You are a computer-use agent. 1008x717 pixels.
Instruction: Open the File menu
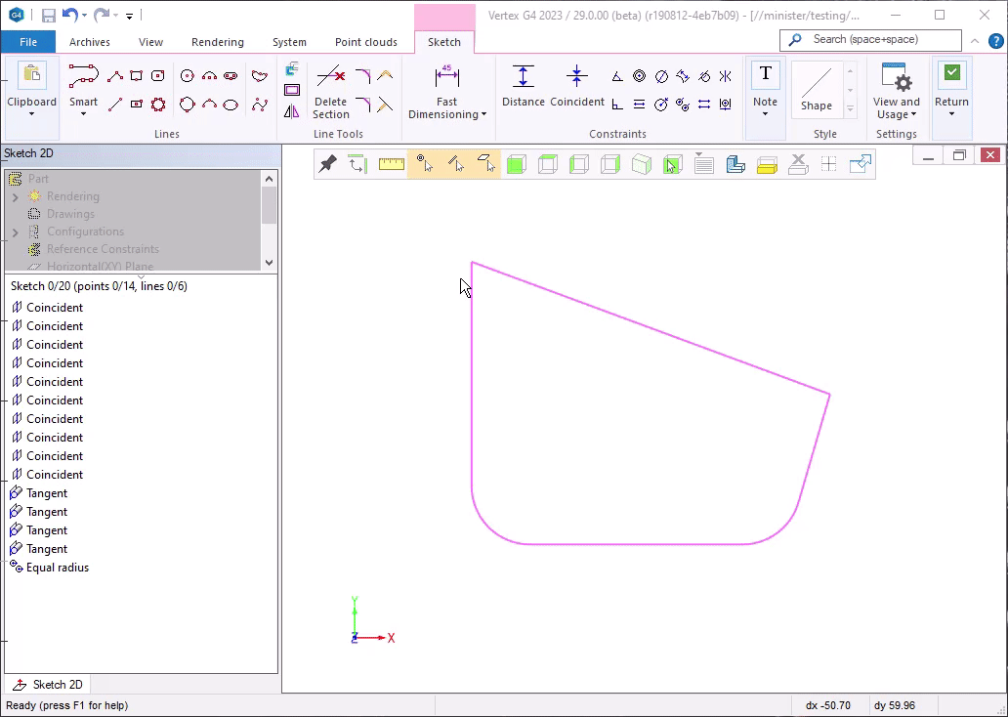pyautogui.click(x=28, y=42)
